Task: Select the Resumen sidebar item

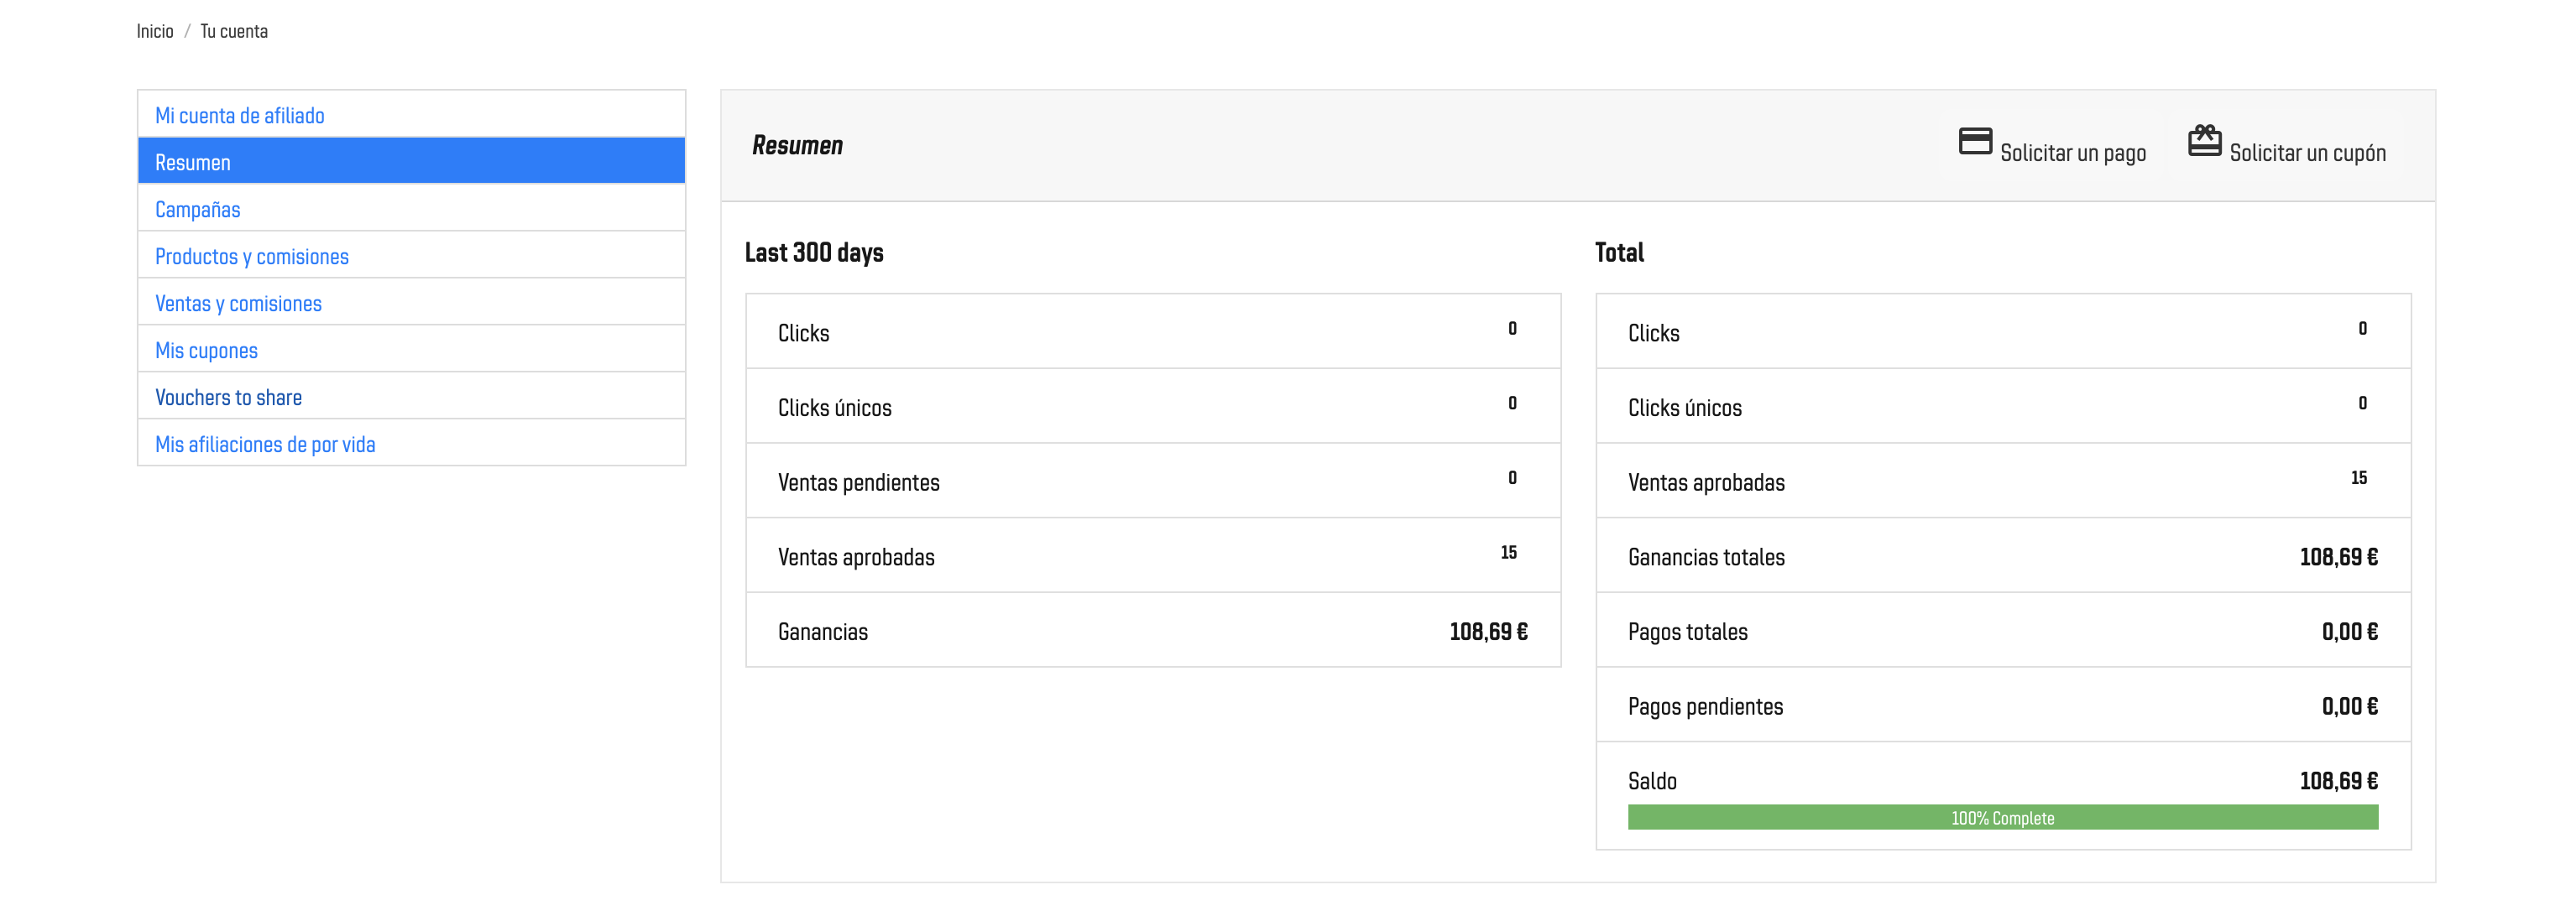Action: pos(193,163)
